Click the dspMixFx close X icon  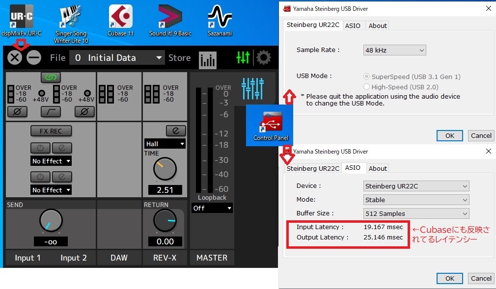[15, 58]
